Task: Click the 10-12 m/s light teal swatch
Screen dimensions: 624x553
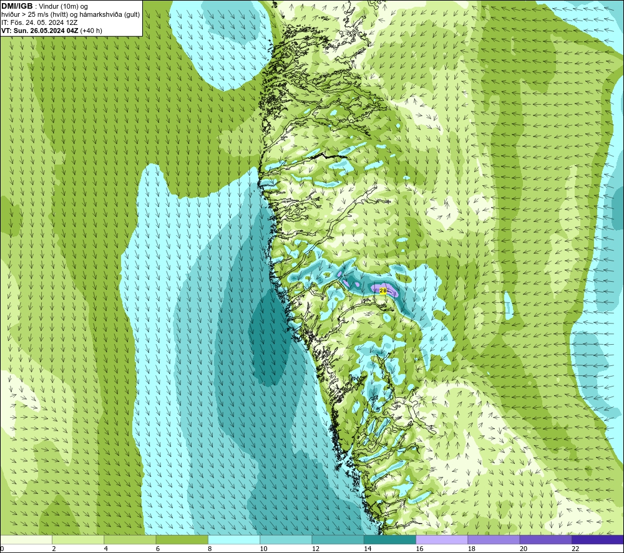Action: coord(286,539)
